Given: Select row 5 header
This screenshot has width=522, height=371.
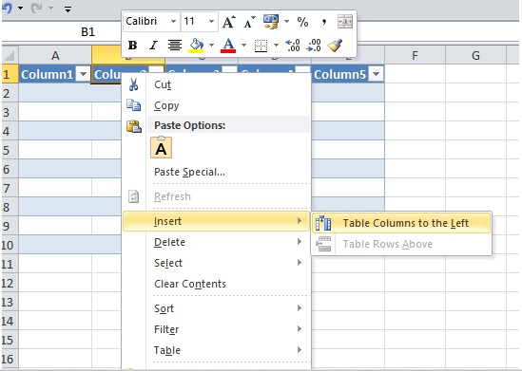Looking at the screenshot, I should 10,150.
